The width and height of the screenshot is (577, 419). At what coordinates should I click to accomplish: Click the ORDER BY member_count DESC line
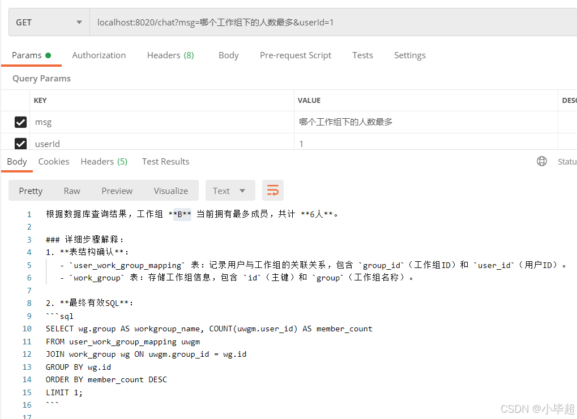point(106,379)
